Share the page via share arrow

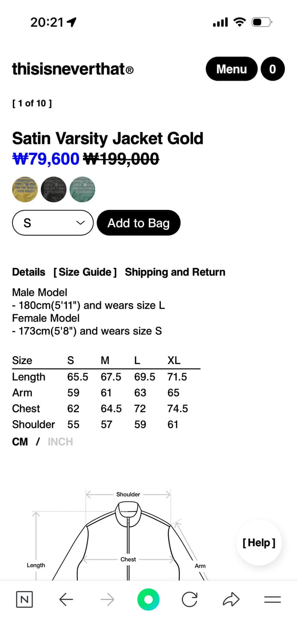(x=231, y=599)
